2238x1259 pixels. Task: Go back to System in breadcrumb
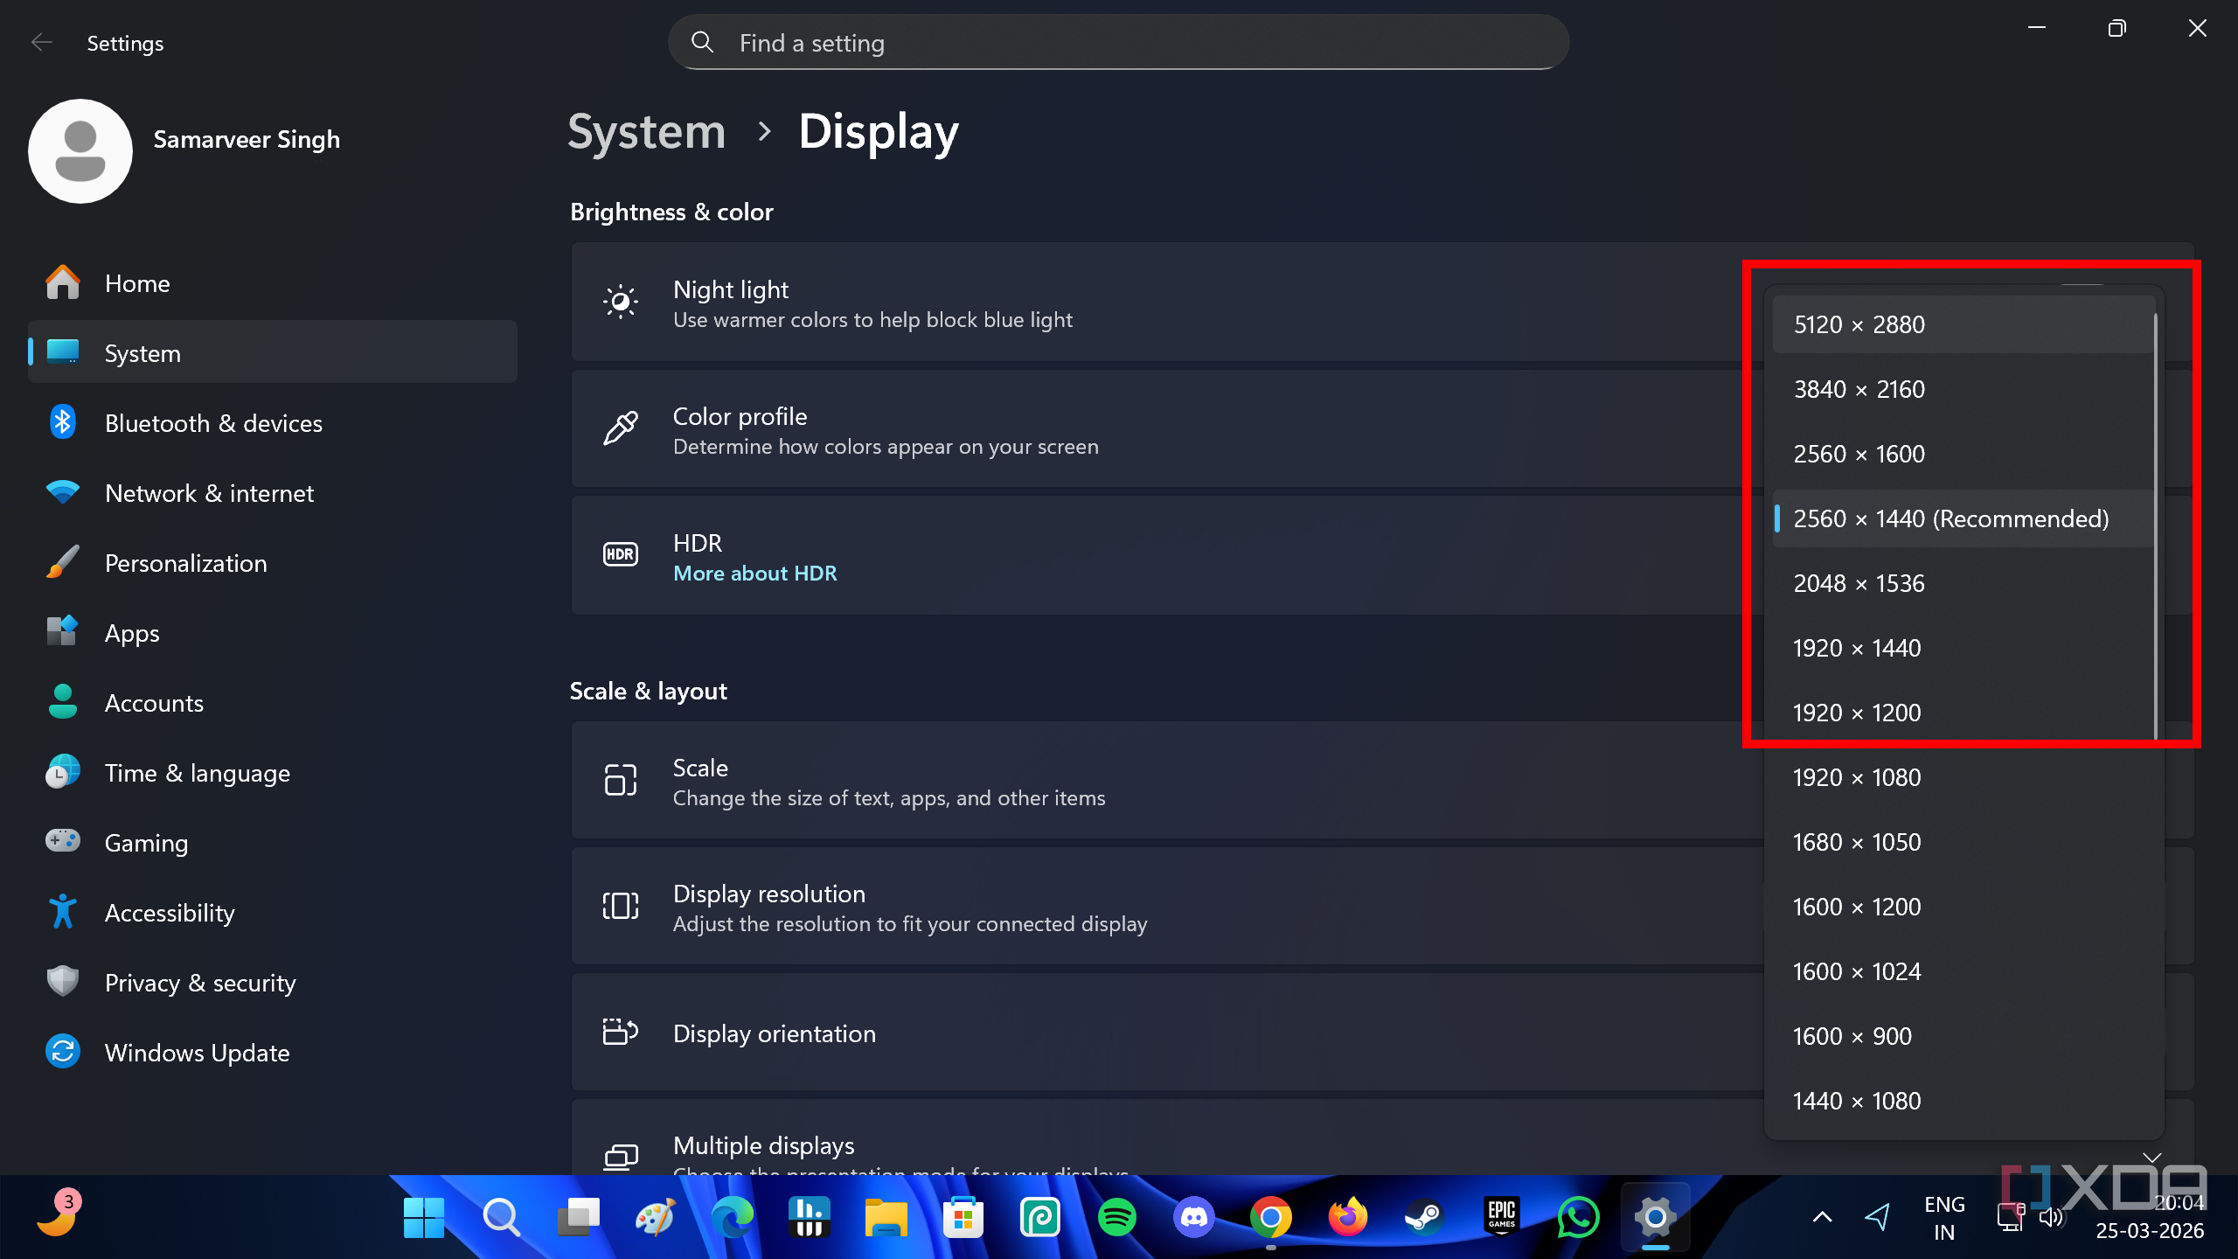tap(647, 131)
